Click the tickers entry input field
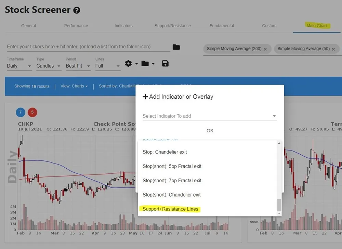Screen dimensions: 342x249 pos(88,47)
